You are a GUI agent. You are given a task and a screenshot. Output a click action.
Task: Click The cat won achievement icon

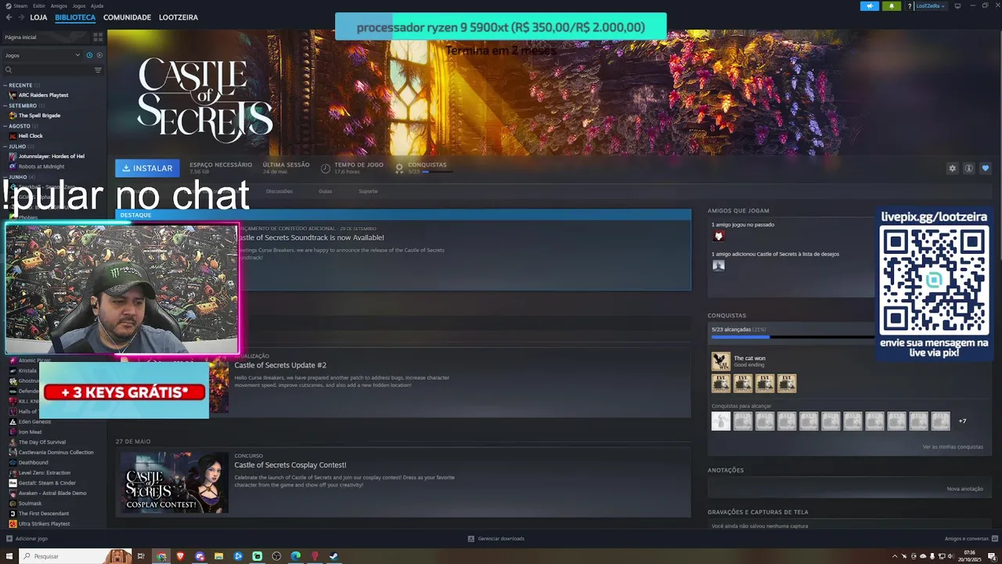click(720, 361)
